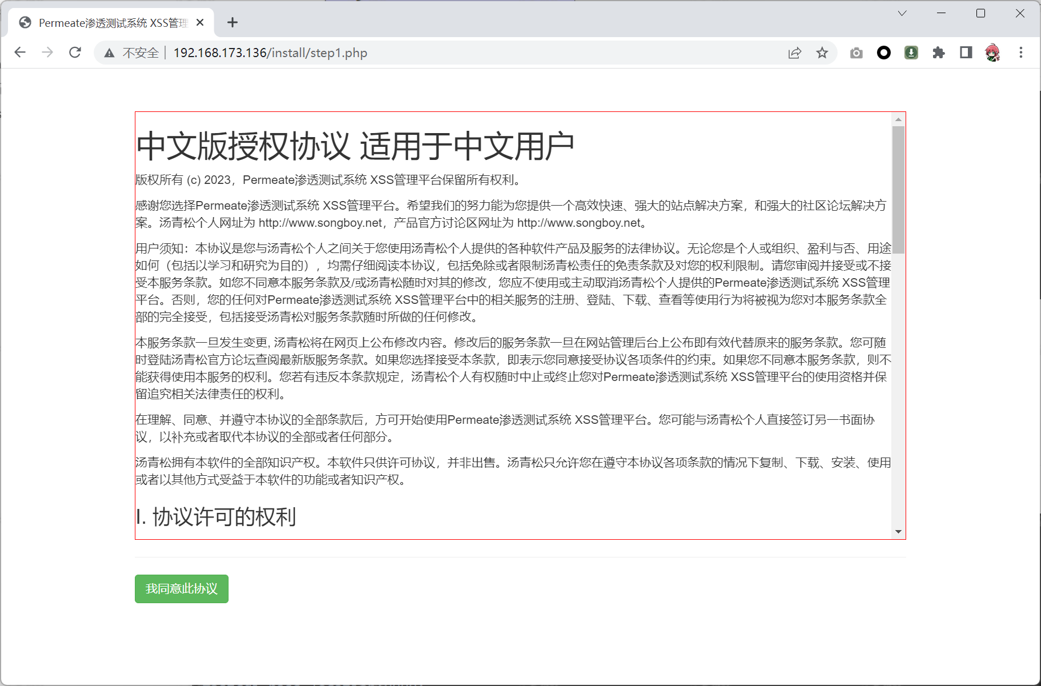Bookmark this page with the star

(822, 53)
